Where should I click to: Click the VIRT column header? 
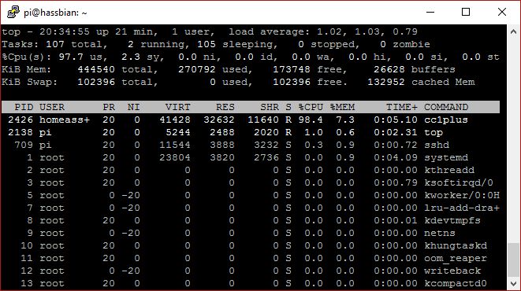(x=178, y=107)
